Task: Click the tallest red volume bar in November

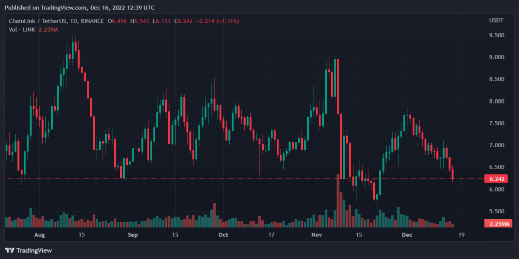Action: (338, 200)
